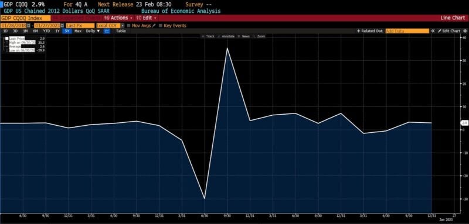Image resolution: width=469 pixels, height=224 pixels.
Task: Expand the Daily periodicity dropdown
Action: (93, 31)
